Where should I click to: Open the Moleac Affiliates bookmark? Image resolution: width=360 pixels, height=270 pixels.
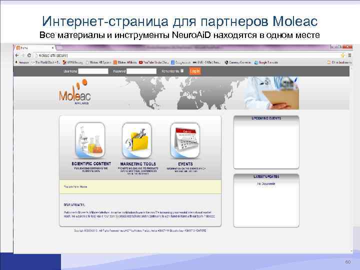pyautogui.click(x=125, y=62)
